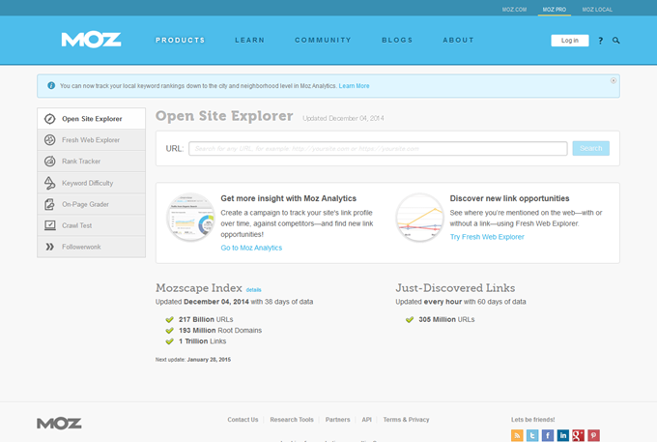This screenshot has width=657, height=442.
Task: Click the Rank Tracker sidebar icon
Action: 50,161
